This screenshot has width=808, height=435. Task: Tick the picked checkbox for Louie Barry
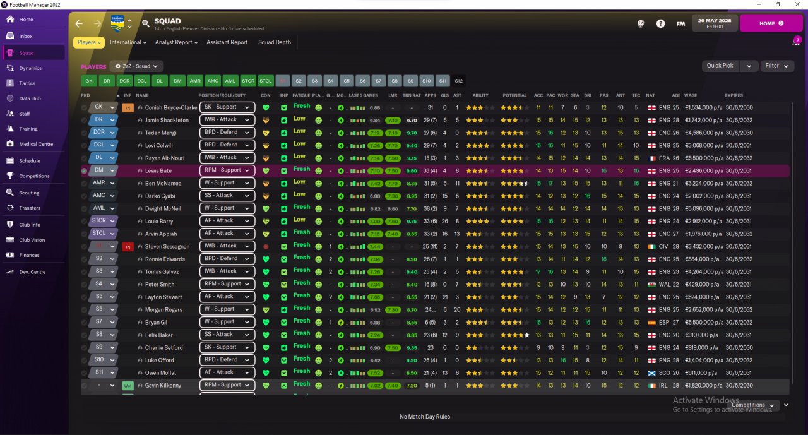tap(84, 221)
